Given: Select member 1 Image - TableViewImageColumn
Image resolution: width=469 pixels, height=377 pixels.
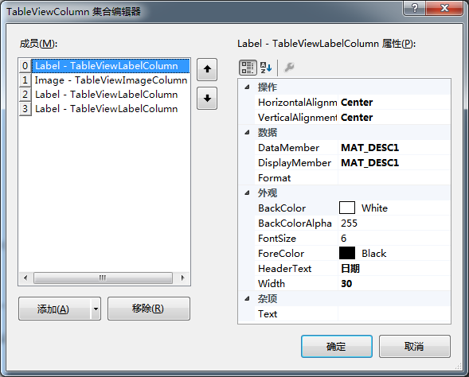Looking at the screenshot, I should pos(104,80).
